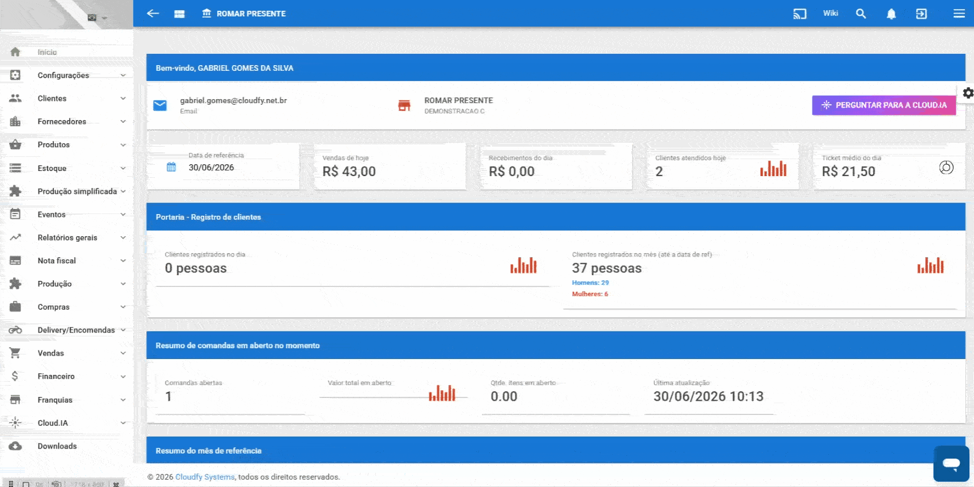Open the Financeiro sidebar item
Image resolution: width=974 pixels, height=487 pixels.
[x=66, y=377]
